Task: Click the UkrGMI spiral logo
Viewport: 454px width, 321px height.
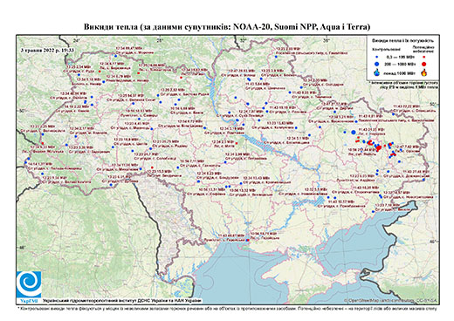Action: [29, 283]
